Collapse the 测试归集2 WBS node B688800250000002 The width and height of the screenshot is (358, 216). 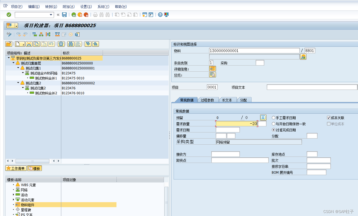18,83
